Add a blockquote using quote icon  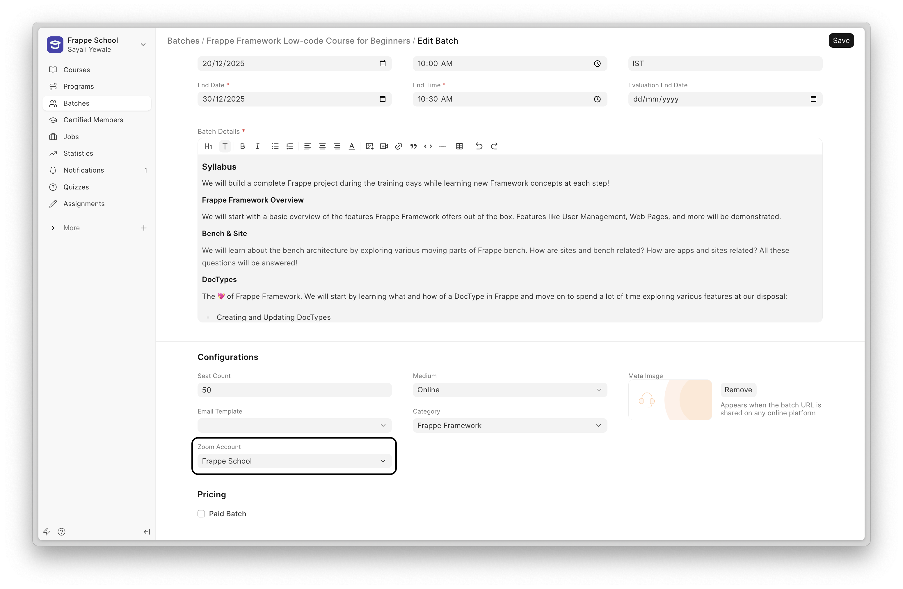(413, 146)
